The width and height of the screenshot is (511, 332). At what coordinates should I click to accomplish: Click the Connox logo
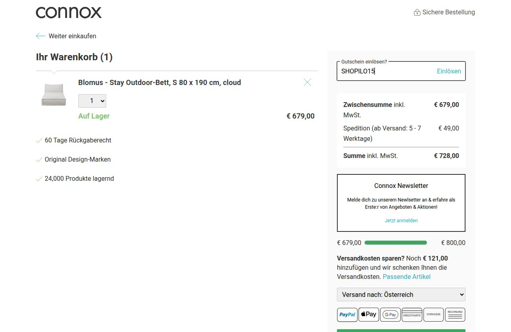click(x=69, y=12)
